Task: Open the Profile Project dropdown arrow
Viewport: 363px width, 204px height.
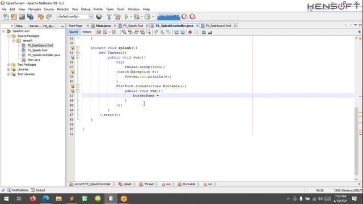Action: pos(153,16)
